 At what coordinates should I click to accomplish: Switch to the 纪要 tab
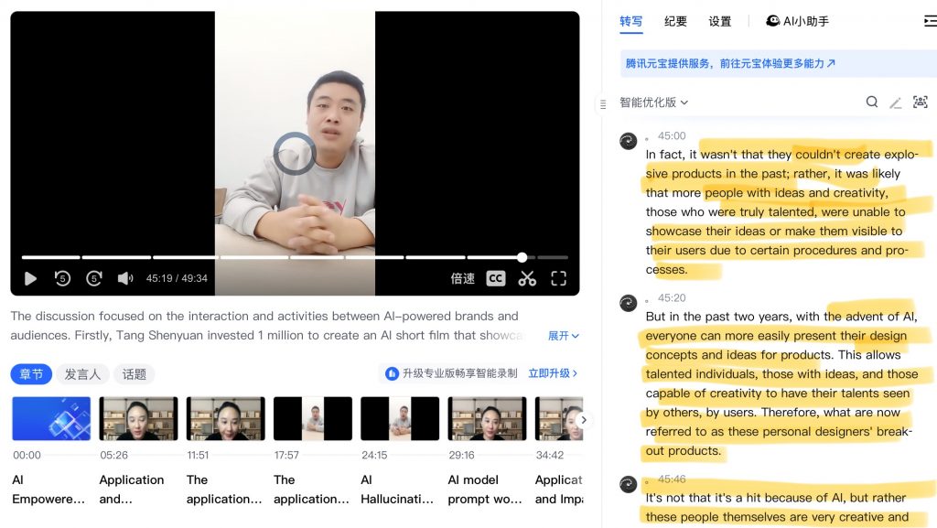[675, 21]
